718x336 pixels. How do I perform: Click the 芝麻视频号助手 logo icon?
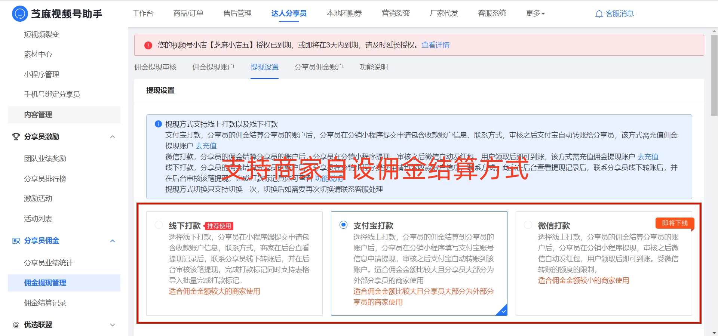point(20,14)
